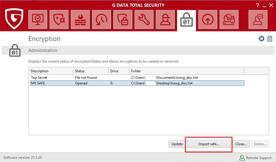Open the Backup clock-arrow icon
This screenshot has width=276, height=162.
click(x=102, y=19)
